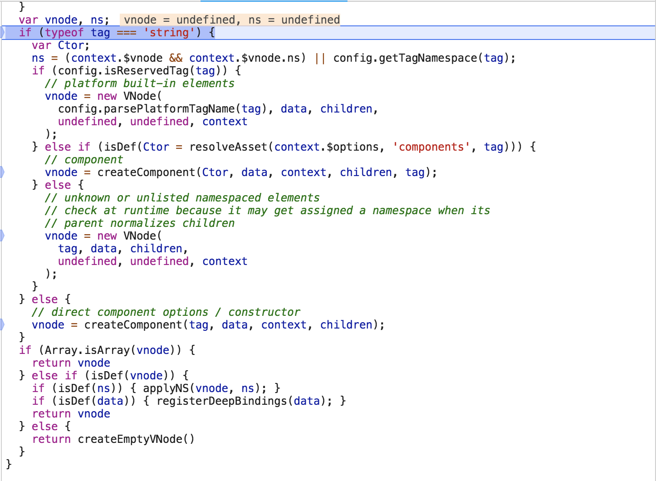The height and width of the screenshot is (481, 656).
Task: Click the 'components' string literal
Action: (x=431, y=147)
